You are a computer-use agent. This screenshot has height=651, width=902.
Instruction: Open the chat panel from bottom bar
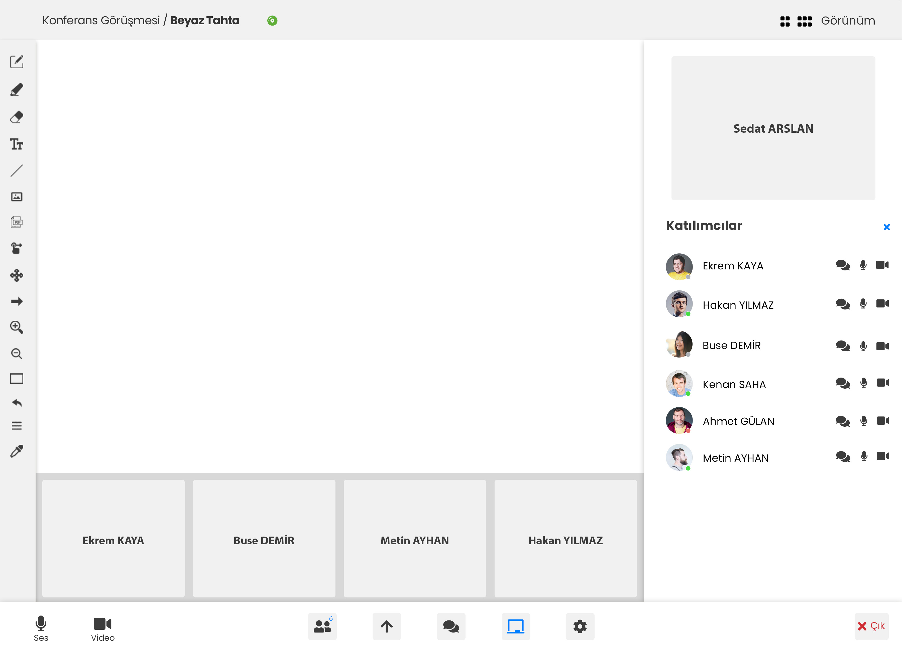(x=451, y=626)
